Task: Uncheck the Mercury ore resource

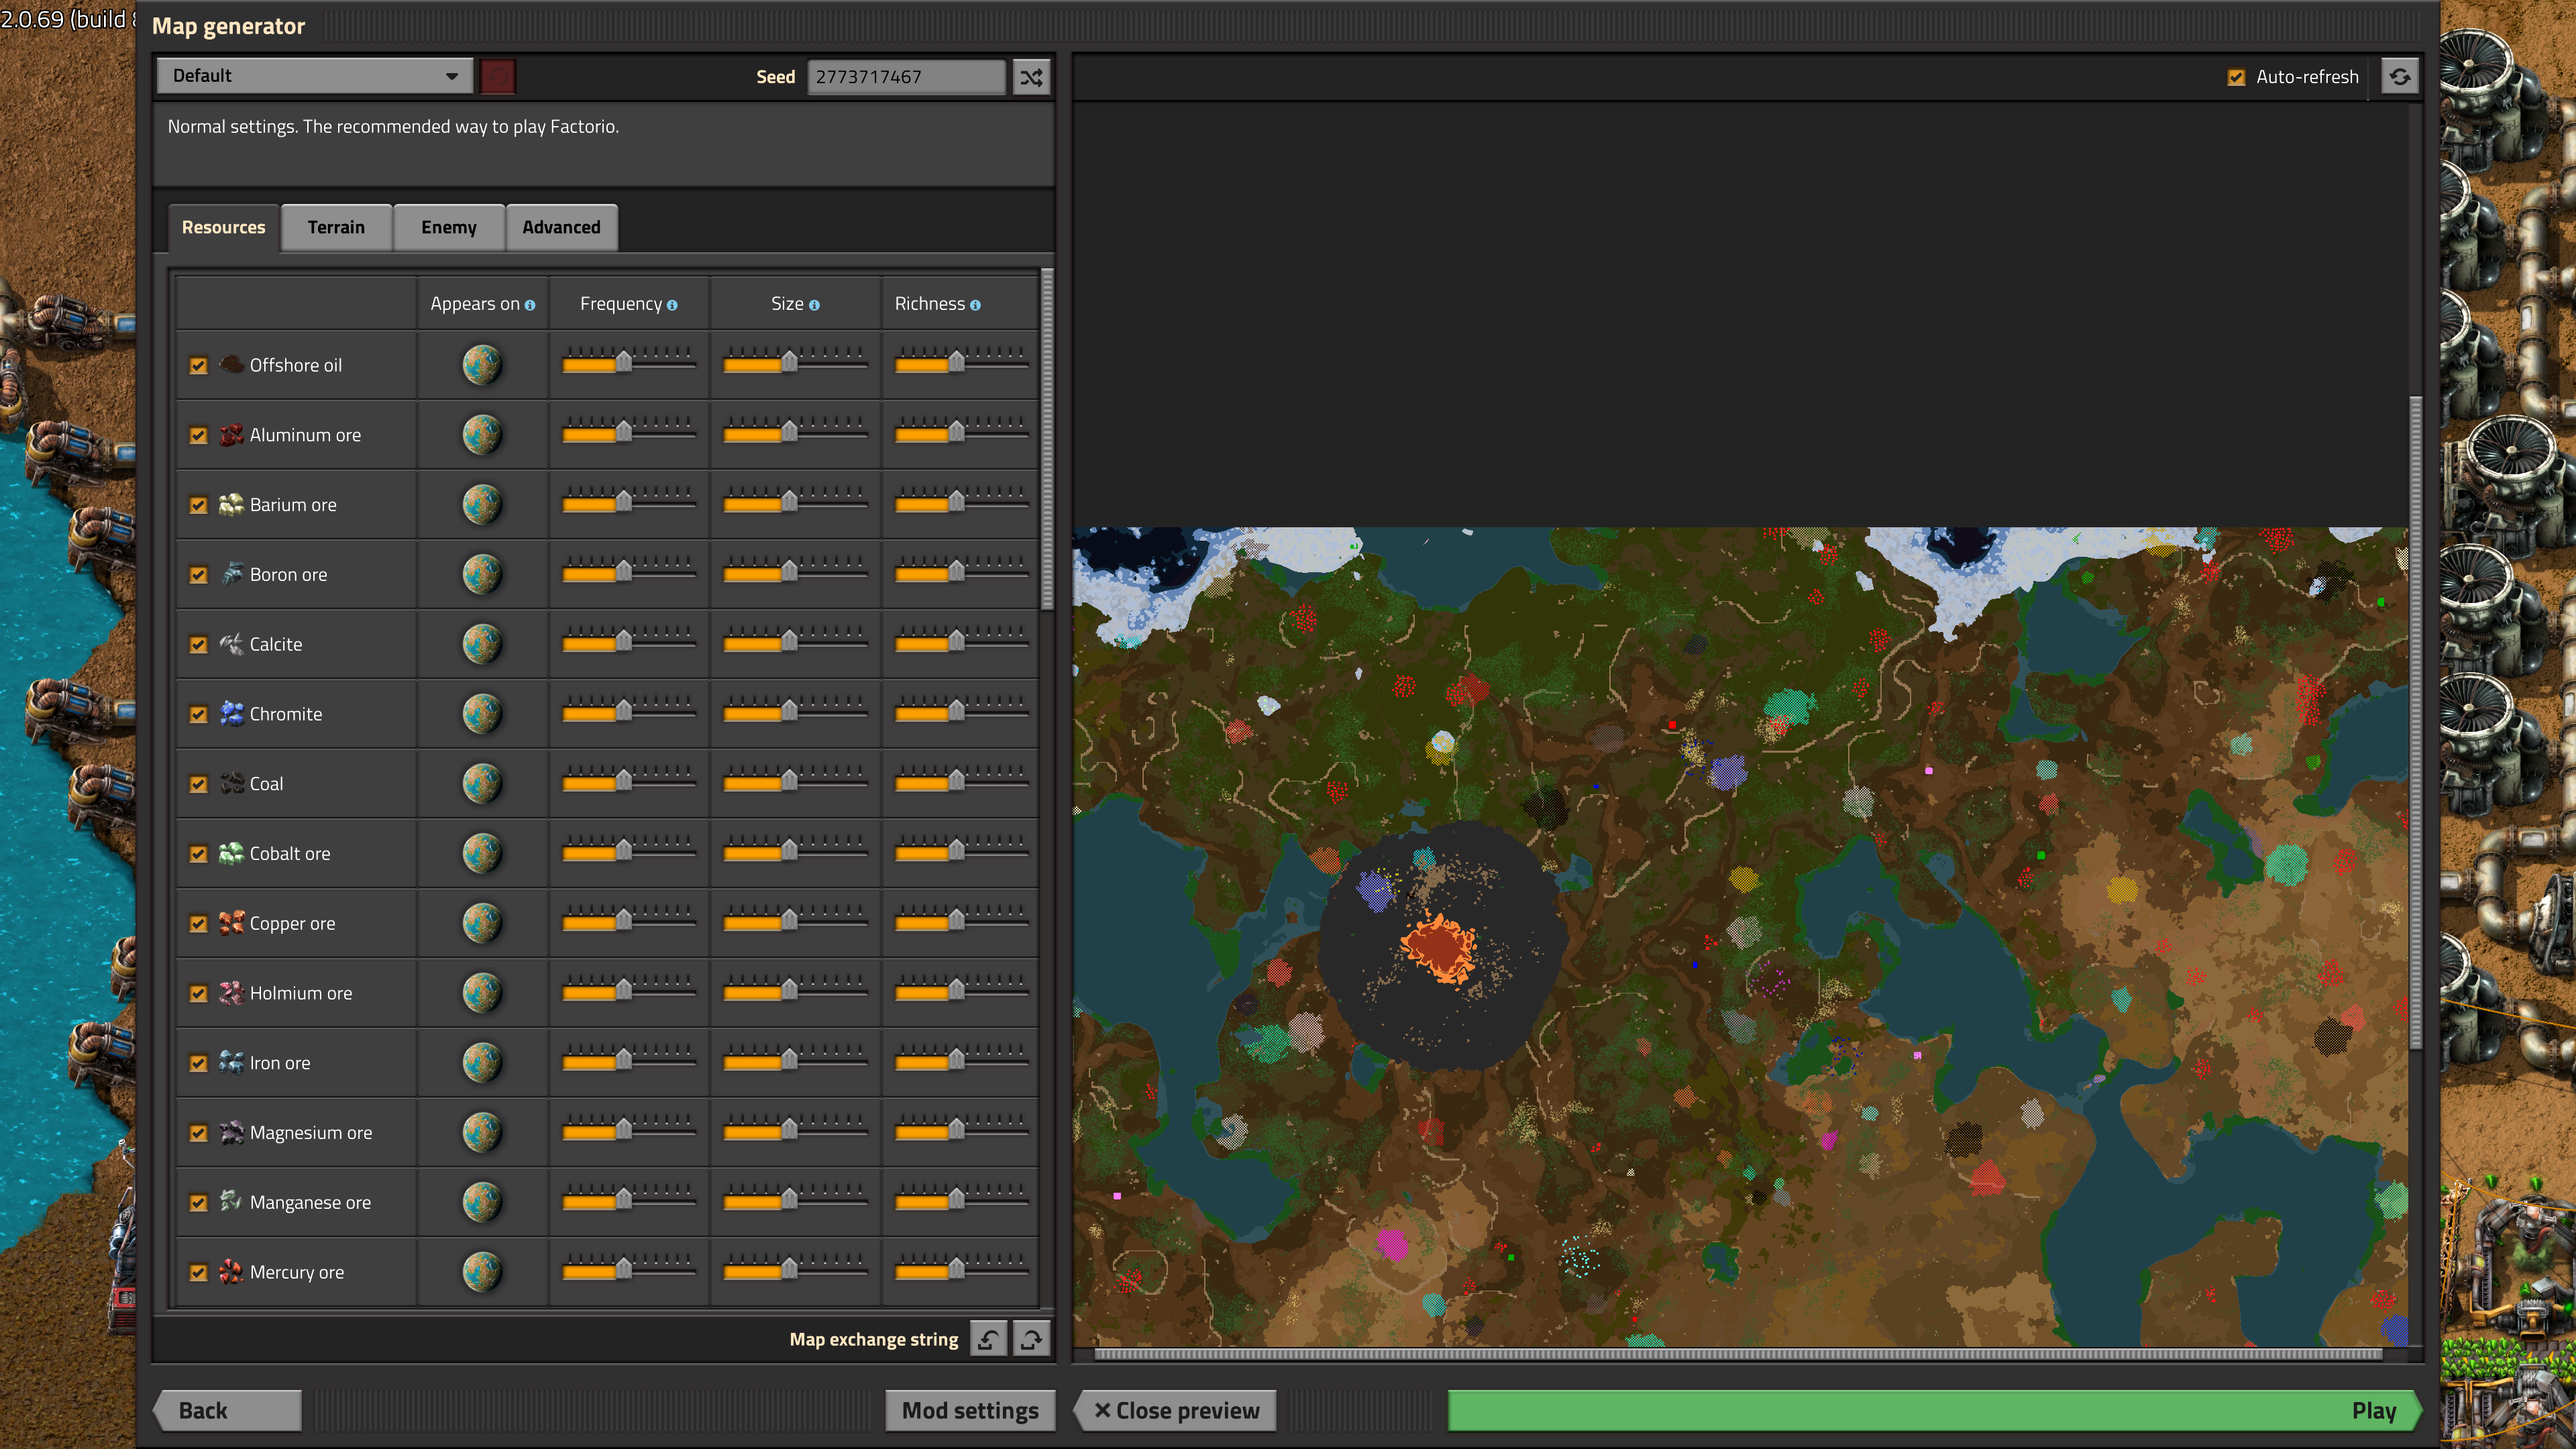Action: click(198, 1272)
